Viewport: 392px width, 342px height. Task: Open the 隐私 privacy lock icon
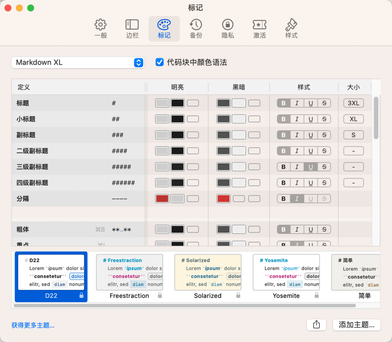click(x=227, y=28)
